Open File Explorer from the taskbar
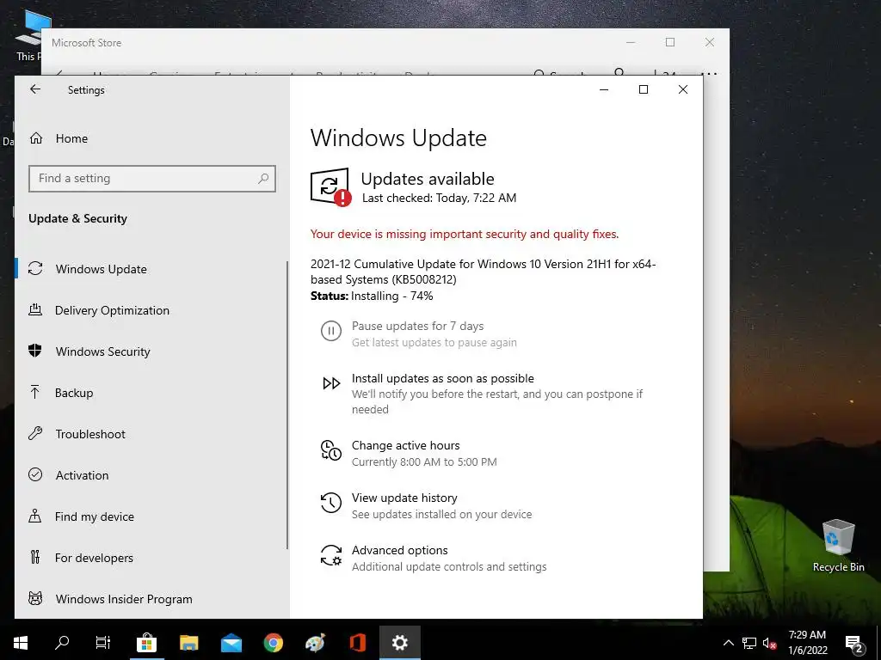The width and height of the screenshot is (881, 660). pos(188,643)
